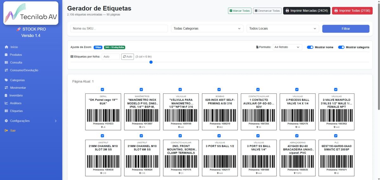380x180 pixels.
Task: Open the Todos Locais dropdown
Action: tap(283, 29)
